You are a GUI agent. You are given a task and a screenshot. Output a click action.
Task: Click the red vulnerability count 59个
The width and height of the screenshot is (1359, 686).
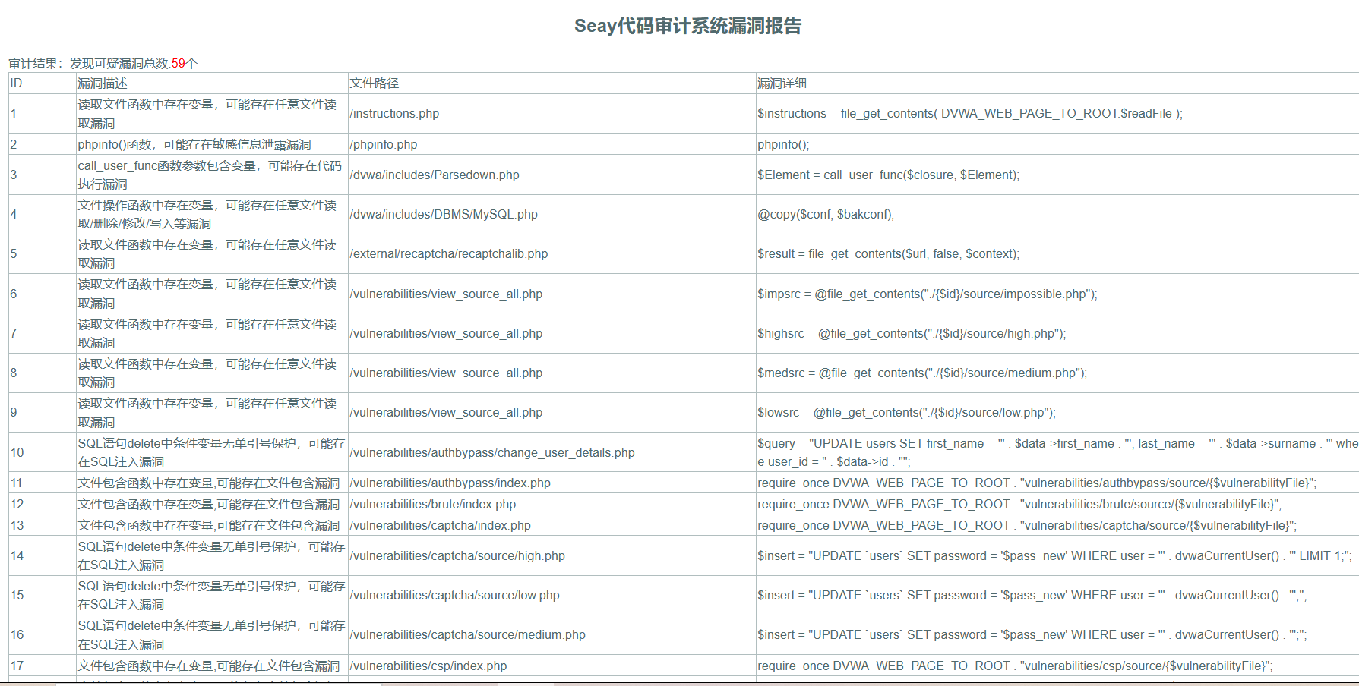(182, 63)
